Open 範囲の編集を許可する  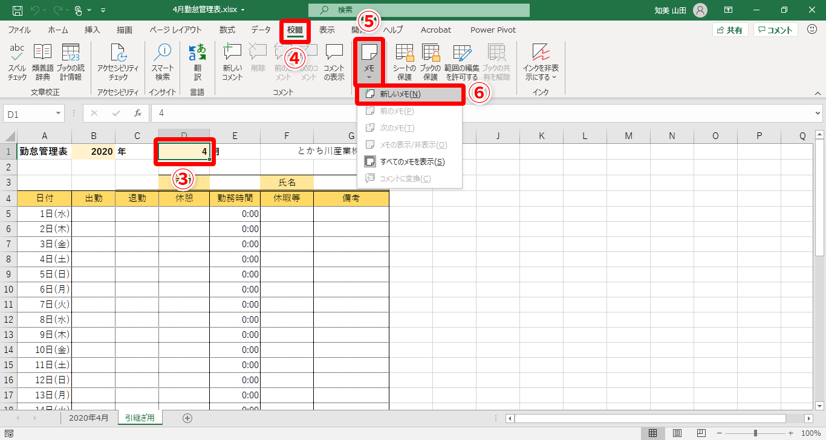point(461,63)
